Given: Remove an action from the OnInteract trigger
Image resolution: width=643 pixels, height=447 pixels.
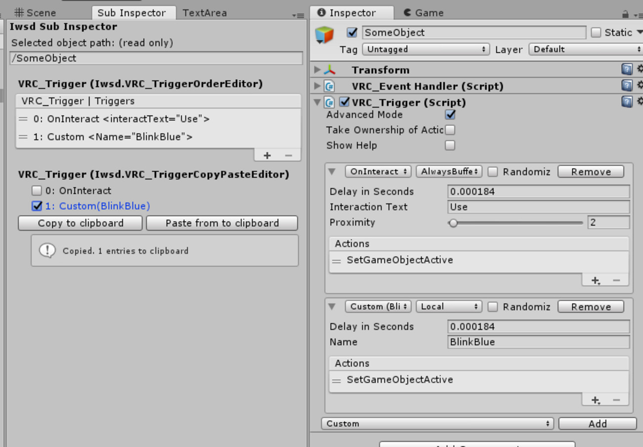Looking at the screenshot, I should point(616,281).
